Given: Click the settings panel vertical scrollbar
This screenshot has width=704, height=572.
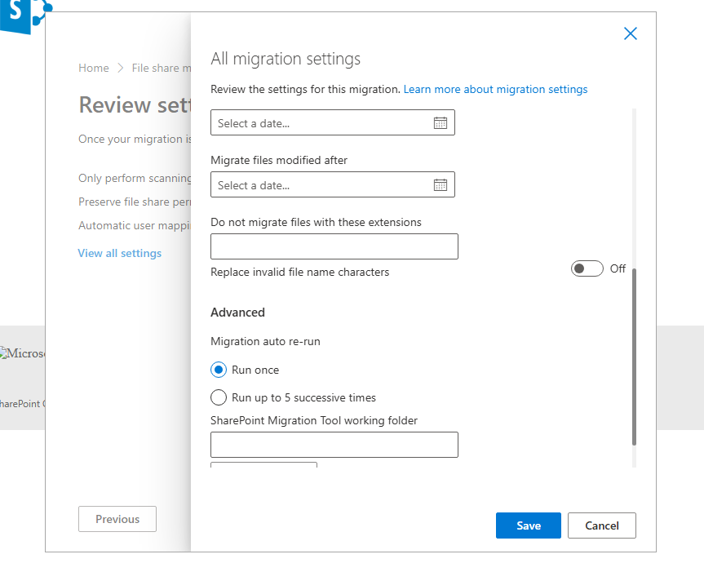Looking at the screenshot, I should tap(634, 356).
